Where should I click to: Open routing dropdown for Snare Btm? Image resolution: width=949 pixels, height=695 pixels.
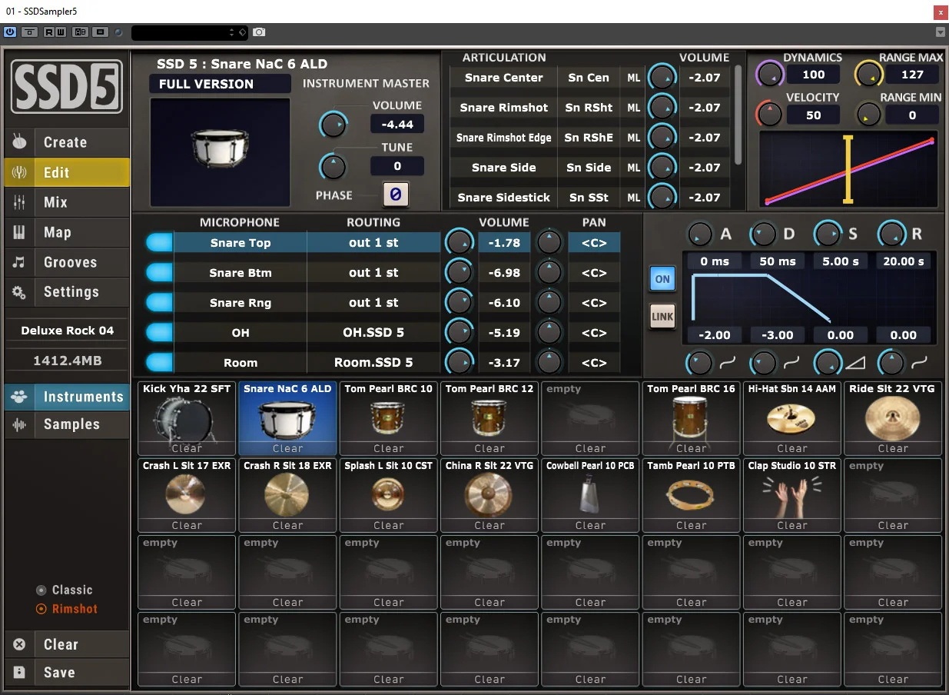point(373,273)
